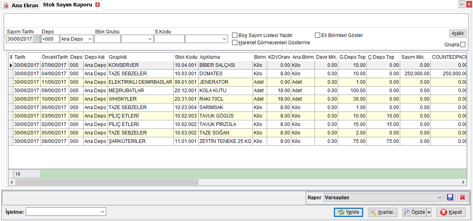The width and height of the screenshot is (473, 221).
Task: Click the G.Depo.Top value 100.00
Action: [352, 91]
